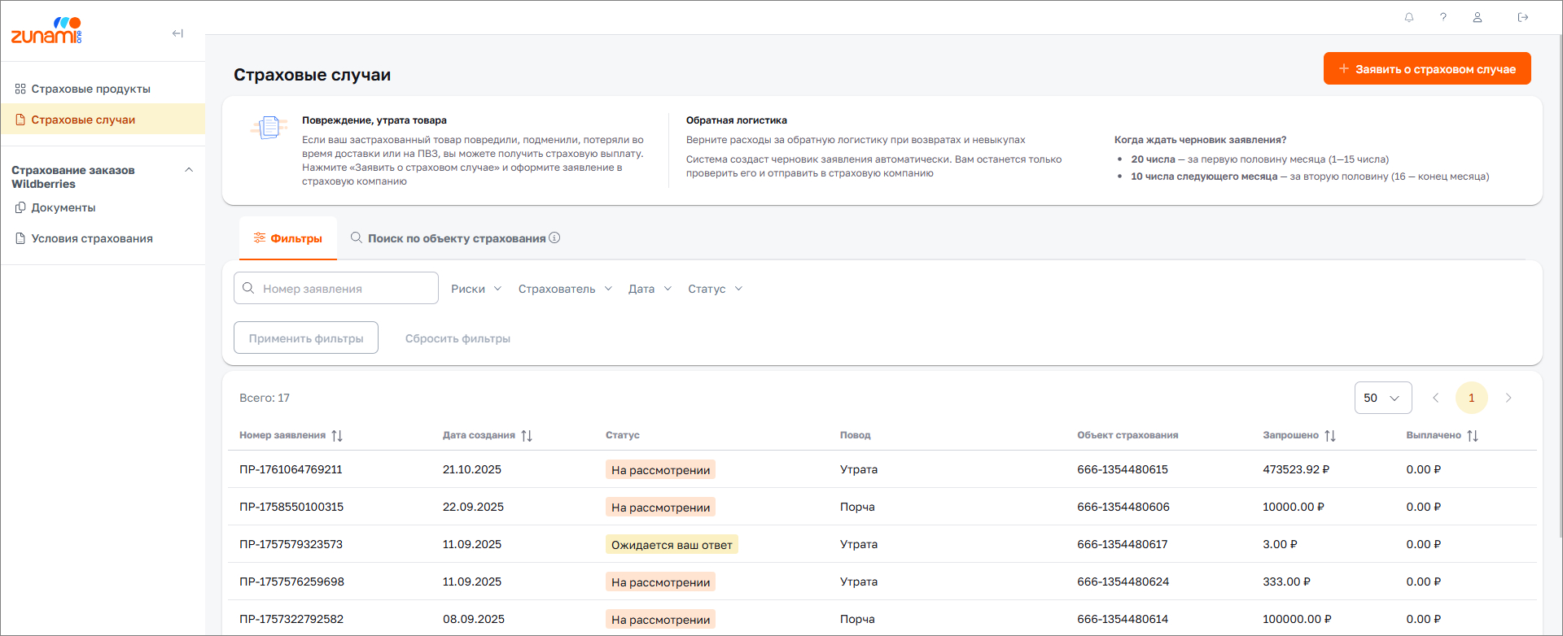Image resolution: width=1563 pixels, height=636 pixels.
Task: Collapse Страхование заказов Wildberries section
Action: coord(189,170)
